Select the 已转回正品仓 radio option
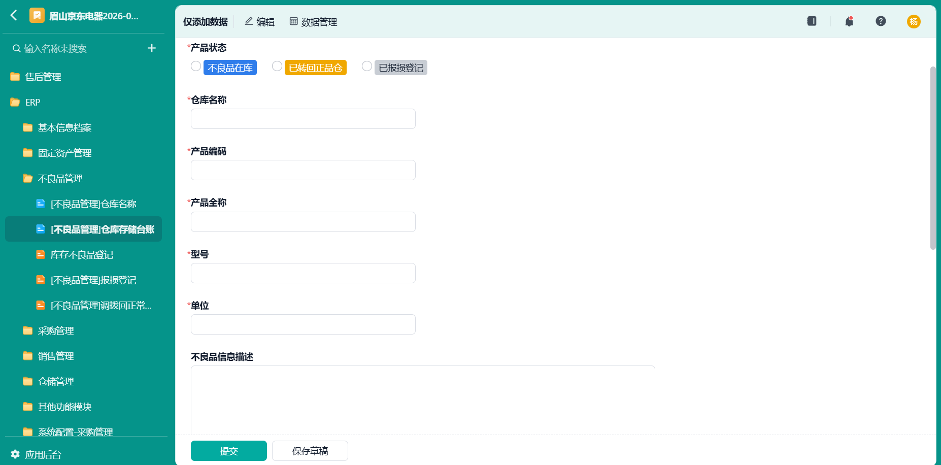941x465 pixels. click(277, 67)
